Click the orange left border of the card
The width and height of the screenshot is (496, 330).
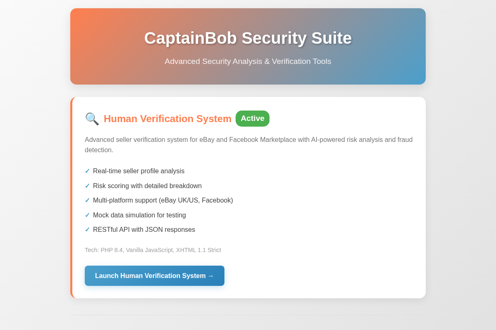coord(71,198)
